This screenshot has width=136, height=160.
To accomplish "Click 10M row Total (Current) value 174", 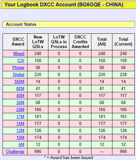I will pyautogui.click(x=123, y=137).
